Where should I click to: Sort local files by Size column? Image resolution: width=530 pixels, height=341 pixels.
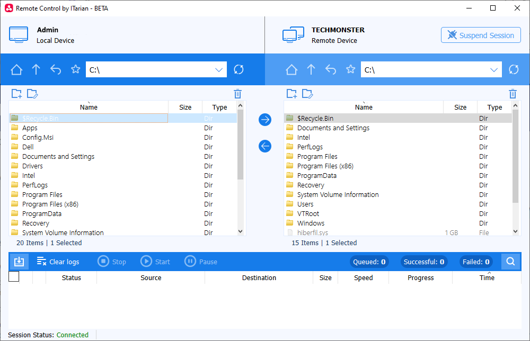(x=185, y=107)
